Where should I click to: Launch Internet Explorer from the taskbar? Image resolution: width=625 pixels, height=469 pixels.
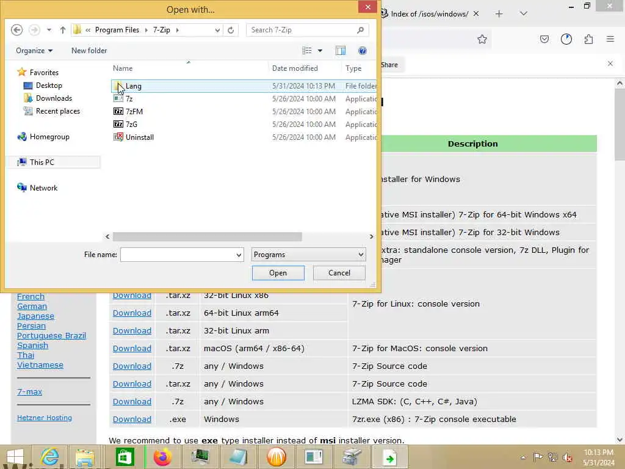[50, 457]
